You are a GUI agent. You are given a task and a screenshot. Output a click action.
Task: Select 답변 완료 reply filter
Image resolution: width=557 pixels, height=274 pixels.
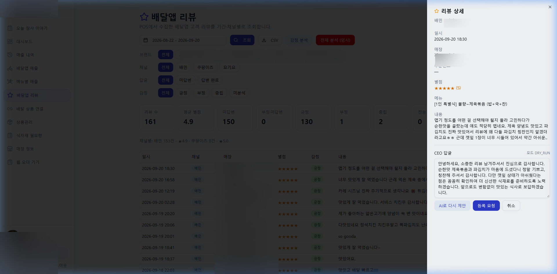click(x=210, y=80)
